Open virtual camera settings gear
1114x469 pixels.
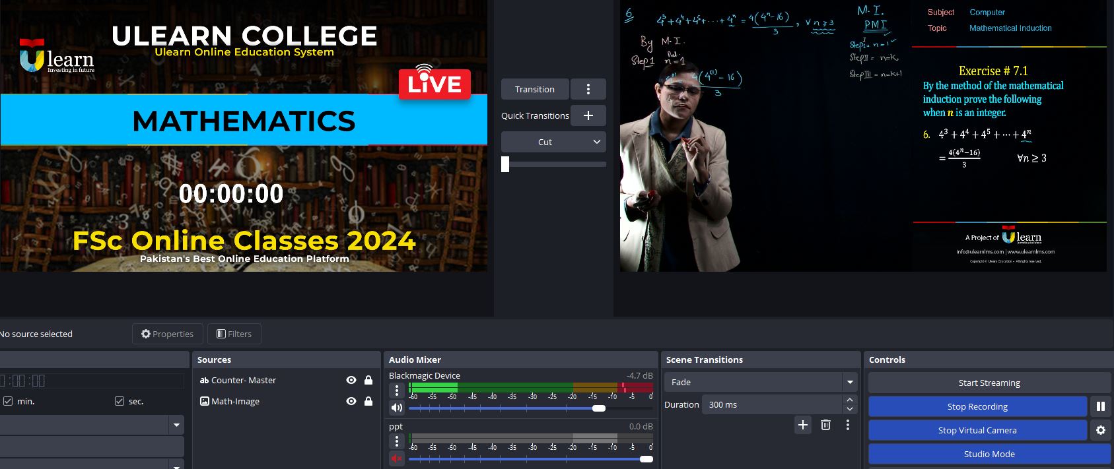click(x=1100, y=430)
